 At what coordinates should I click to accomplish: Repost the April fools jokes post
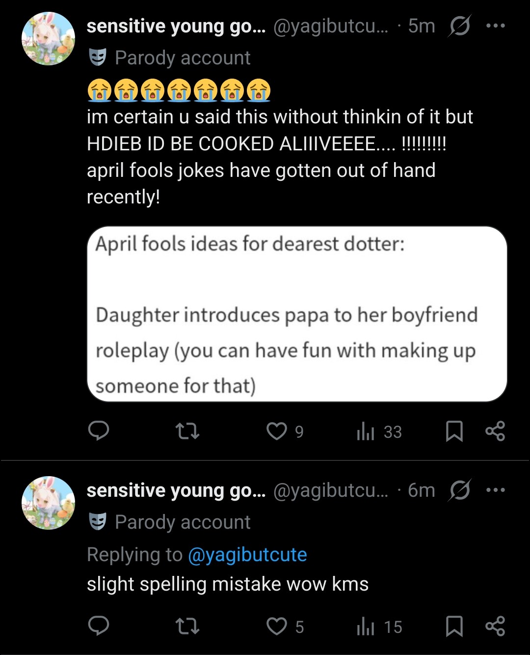(x=187, y=431)
